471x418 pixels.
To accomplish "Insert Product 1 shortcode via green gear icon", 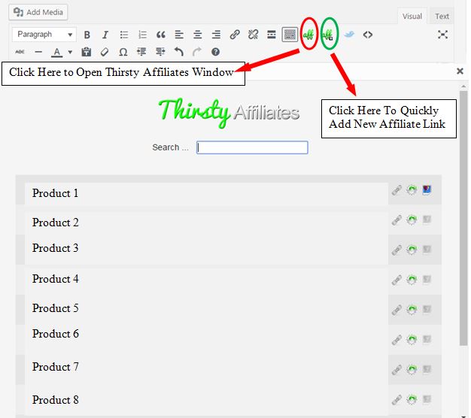I will pos(412,190).
